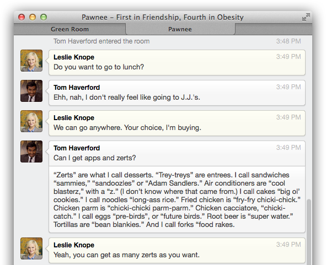Click the vertical scrollbar thumb on the right
326x265 pixels.
coord(309,231)
